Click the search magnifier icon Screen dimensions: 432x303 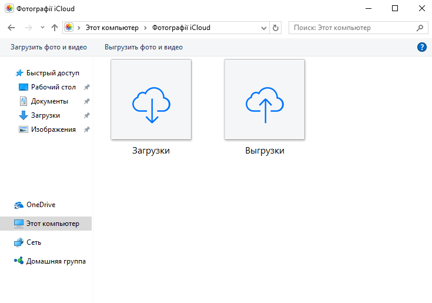420,28
